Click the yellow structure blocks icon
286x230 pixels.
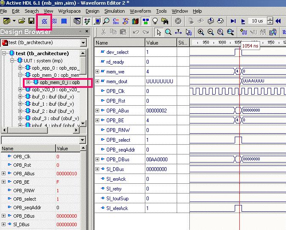125,21
